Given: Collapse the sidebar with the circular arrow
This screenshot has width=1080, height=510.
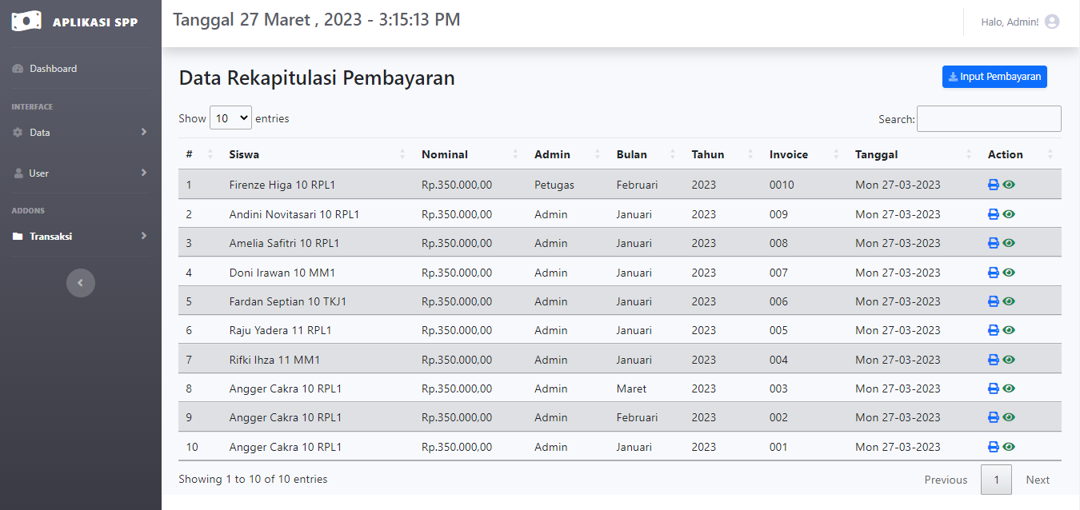Looking at the screenshot, I should tap(80, 282).
